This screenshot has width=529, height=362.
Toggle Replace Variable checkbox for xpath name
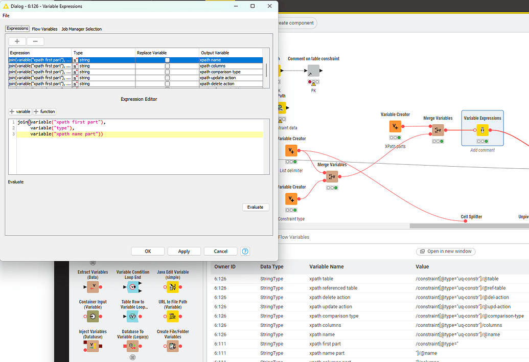point(167,60)
